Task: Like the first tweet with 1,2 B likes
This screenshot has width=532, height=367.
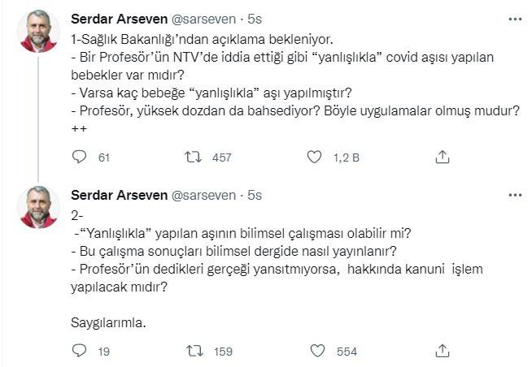Action: pos(314,158)
